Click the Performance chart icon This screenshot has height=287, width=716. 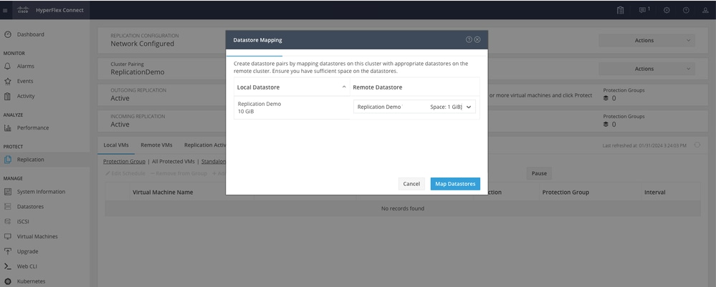click(x=7, y=128)
